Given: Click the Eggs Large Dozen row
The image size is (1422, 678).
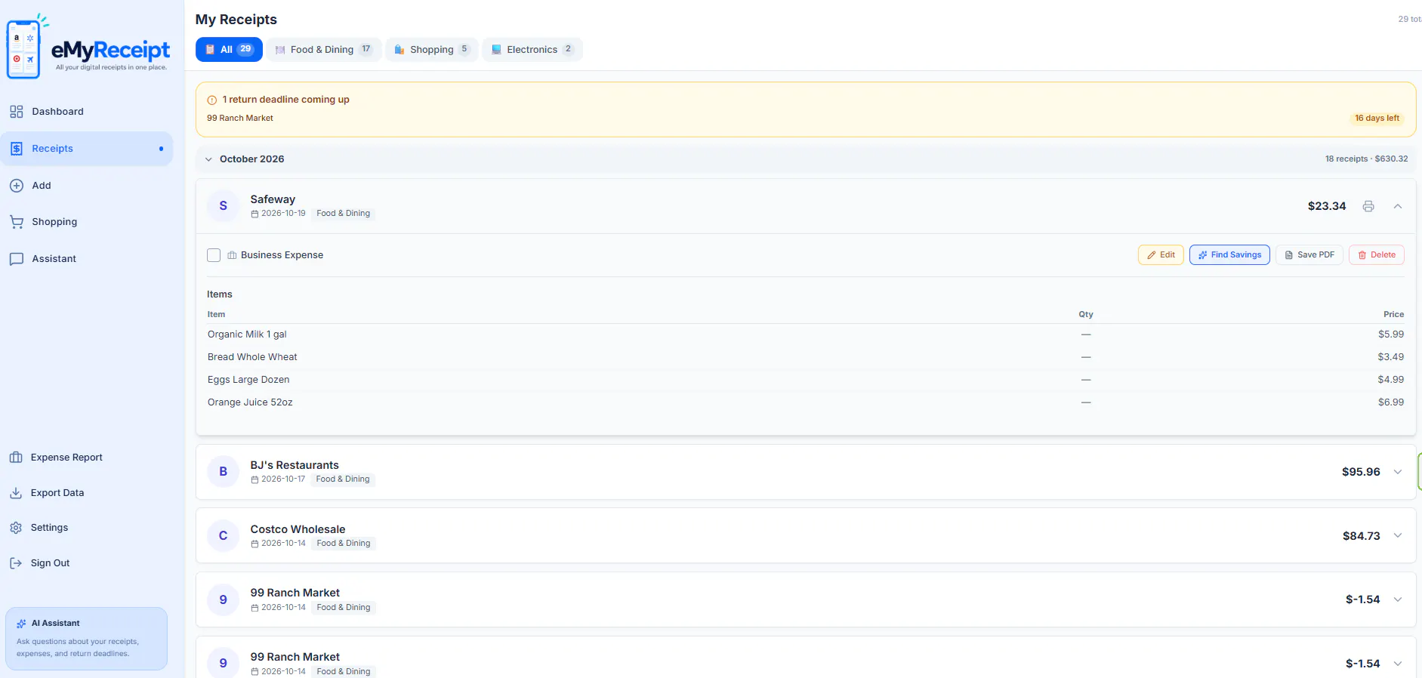Looking at the screenshot, I should (x=806, y=380).
